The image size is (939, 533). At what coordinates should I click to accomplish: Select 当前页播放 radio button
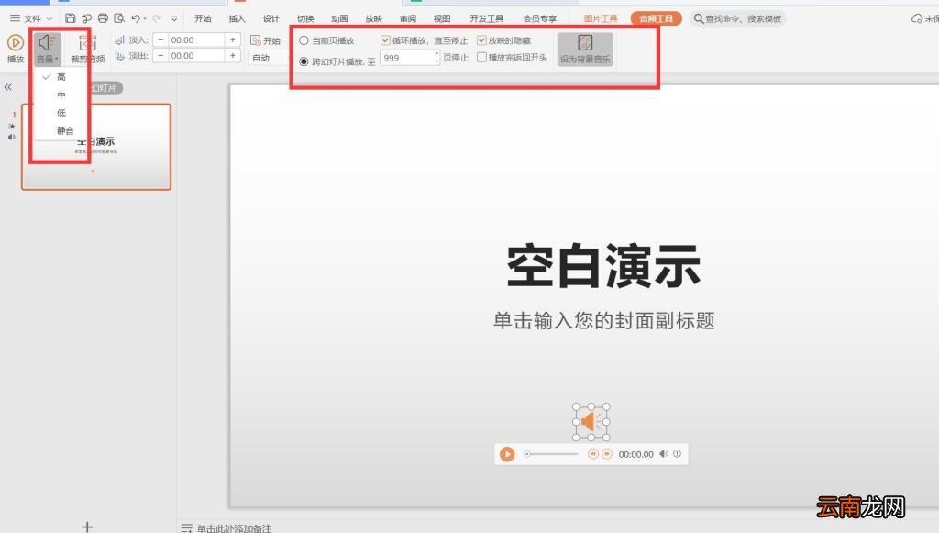click(304, 40)
